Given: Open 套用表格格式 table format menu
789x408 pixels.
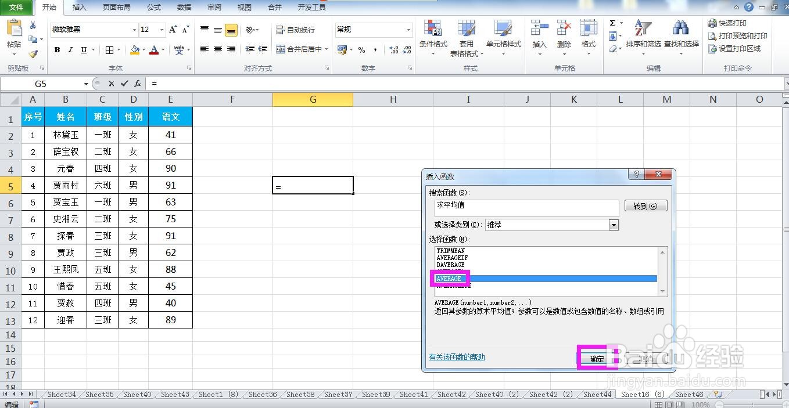Looking at the screenshot, I should tap(466, 38).
